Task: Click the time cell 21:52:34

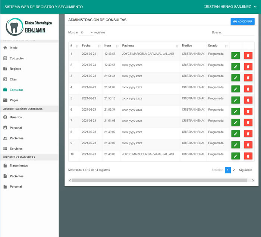Action: 110,110
